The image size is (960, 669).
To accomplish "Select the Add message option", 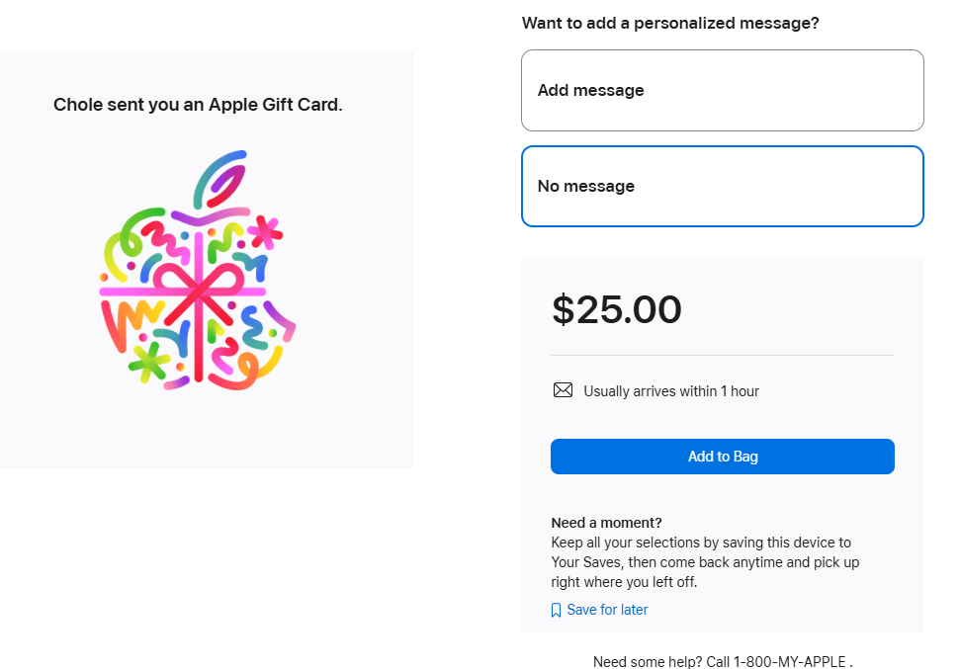I will [723, 91].
